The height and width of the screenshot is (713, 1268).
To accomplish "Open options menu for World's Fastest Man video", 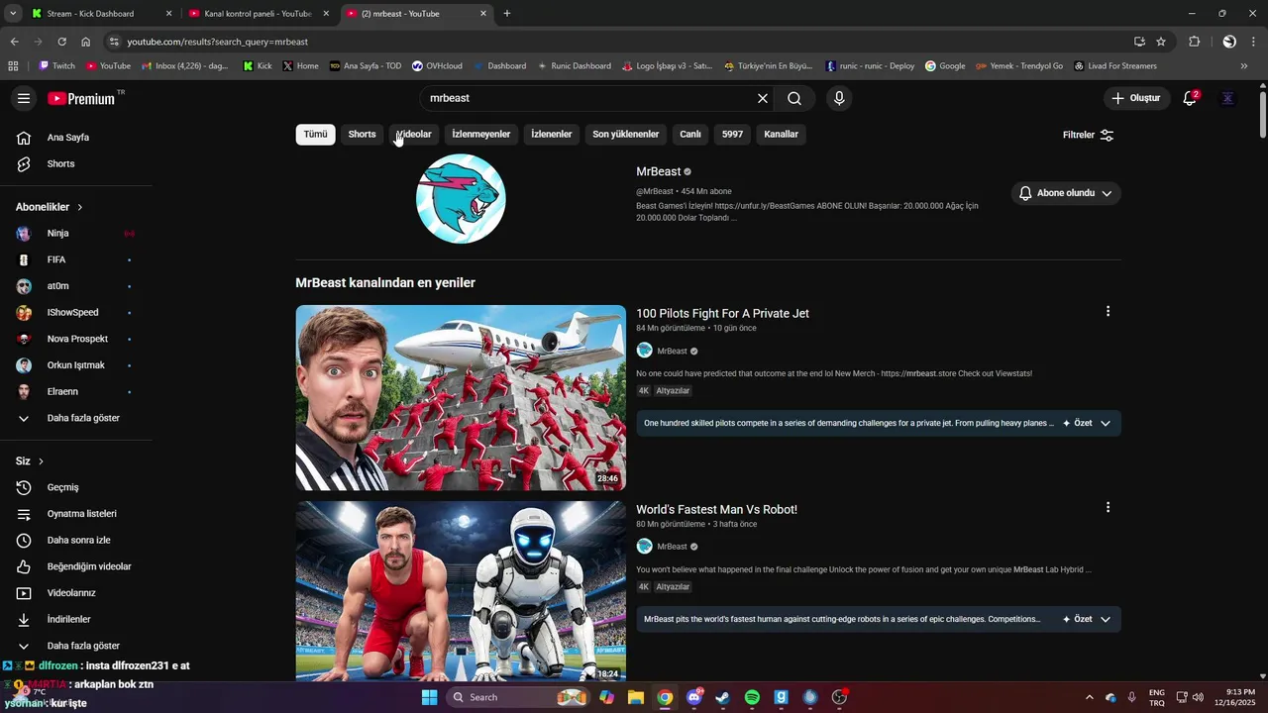I will pyautogui.click(x=1108, y=507).
